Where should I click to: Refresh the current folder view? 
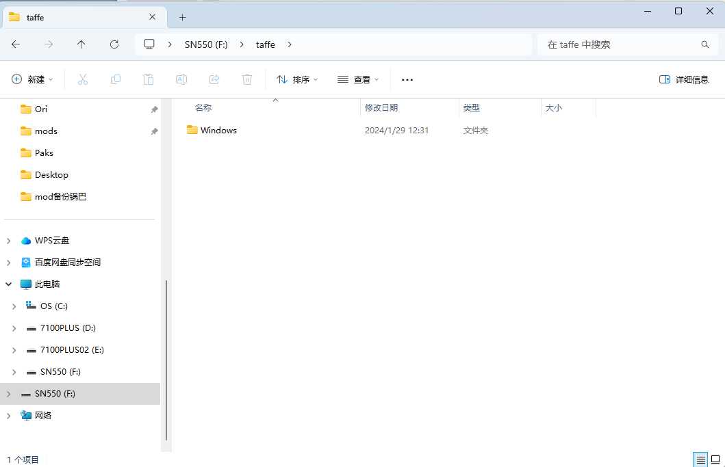[114, 44]
